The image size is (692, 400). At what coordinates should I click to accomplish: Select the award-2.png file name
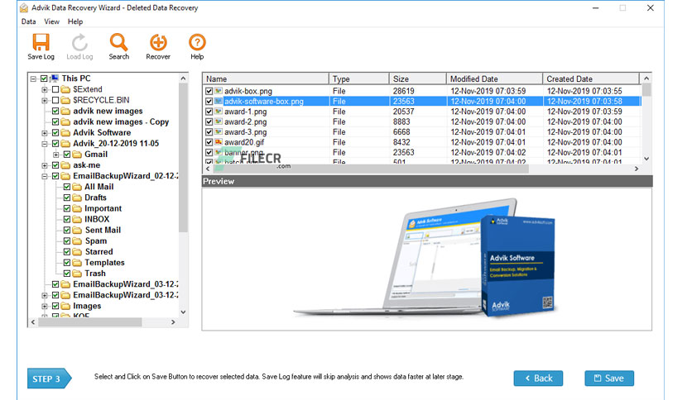(x=245, y=122)
